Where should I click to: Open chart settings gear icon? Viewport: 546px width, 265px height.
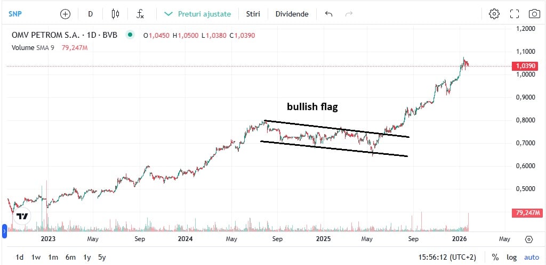[494, 14]
